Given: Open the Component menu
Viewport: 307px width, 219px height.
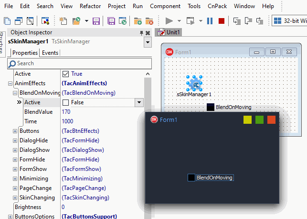Looking at the screenshot, I should click(x=165, y=6).
